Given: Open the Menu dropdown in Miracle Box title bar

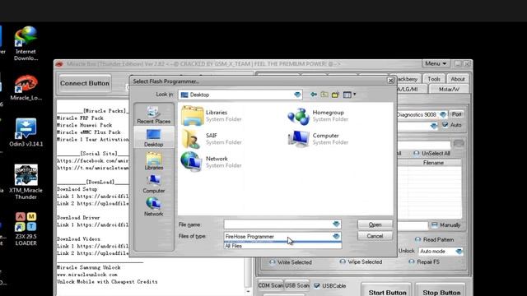Looking at the screenshot, I should point(436,63).
